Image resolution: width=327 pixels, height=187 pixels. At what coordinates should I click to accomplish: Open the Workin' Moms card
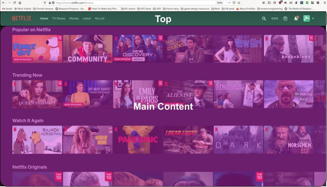point(88,140)
